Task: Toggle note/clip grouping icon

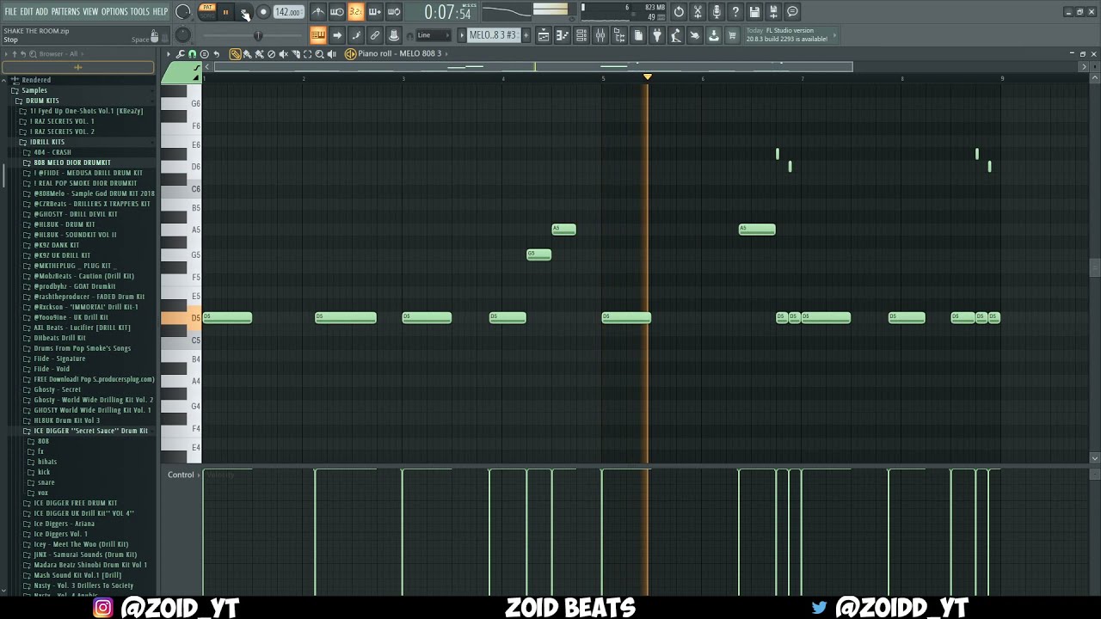Action: point(356,35)
